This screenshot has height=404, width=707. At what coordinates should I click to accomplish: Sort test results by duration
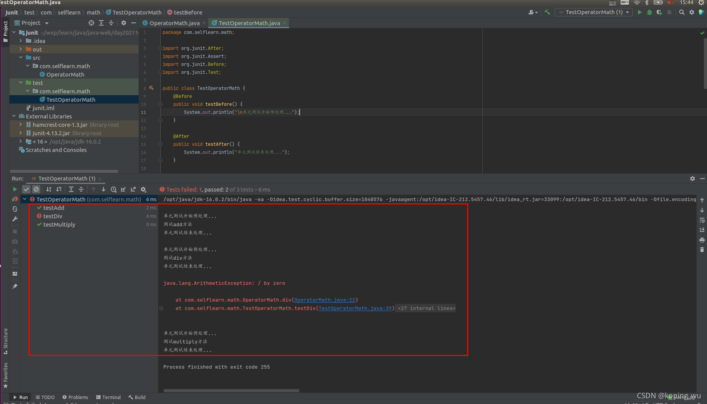tap(59, 189)
